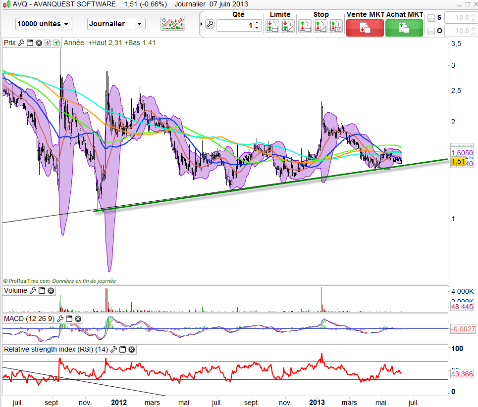Viewport: 478px width, 407px height.
Task: Click the Qté quantity input field
Action: point(235,25)
